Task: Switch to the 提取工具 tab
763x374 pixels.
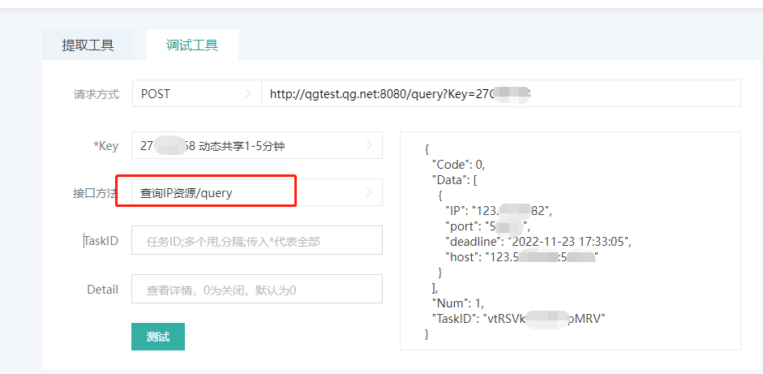Action: (x=88, y=45)
